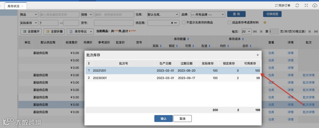Viewport: 319px width, 128px height.
Task: Open supplier picker ellipsis icon
Action: click(x=175, y=23)
